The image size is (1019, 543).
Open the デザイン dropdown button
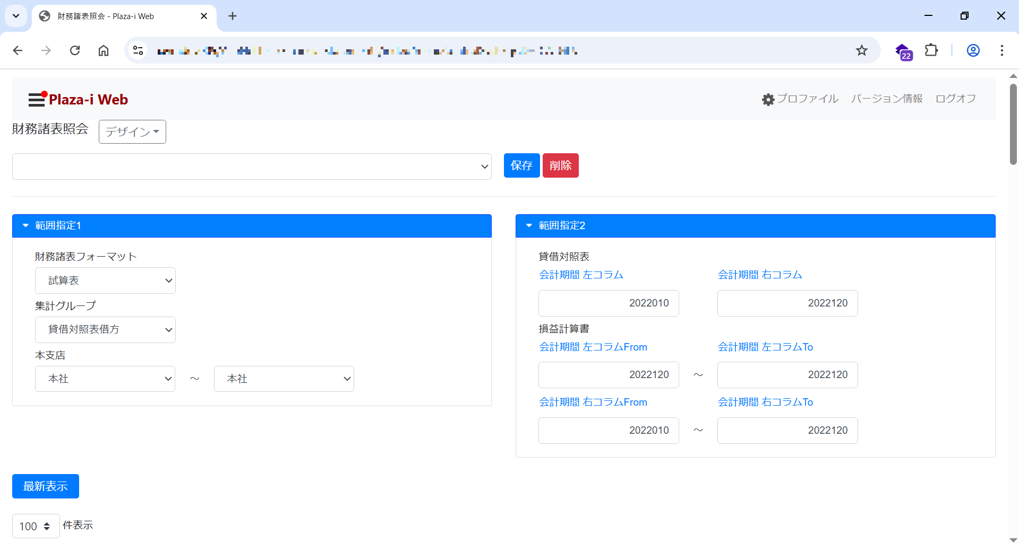coord(132,132)
